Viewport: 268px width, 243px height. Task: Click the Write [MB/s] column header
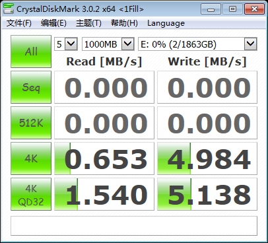[207, 61]
